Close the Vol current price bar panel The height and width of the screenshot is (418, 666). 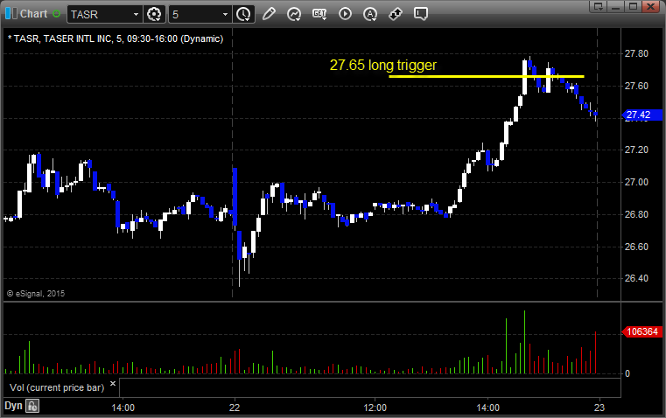pos(113,384)
